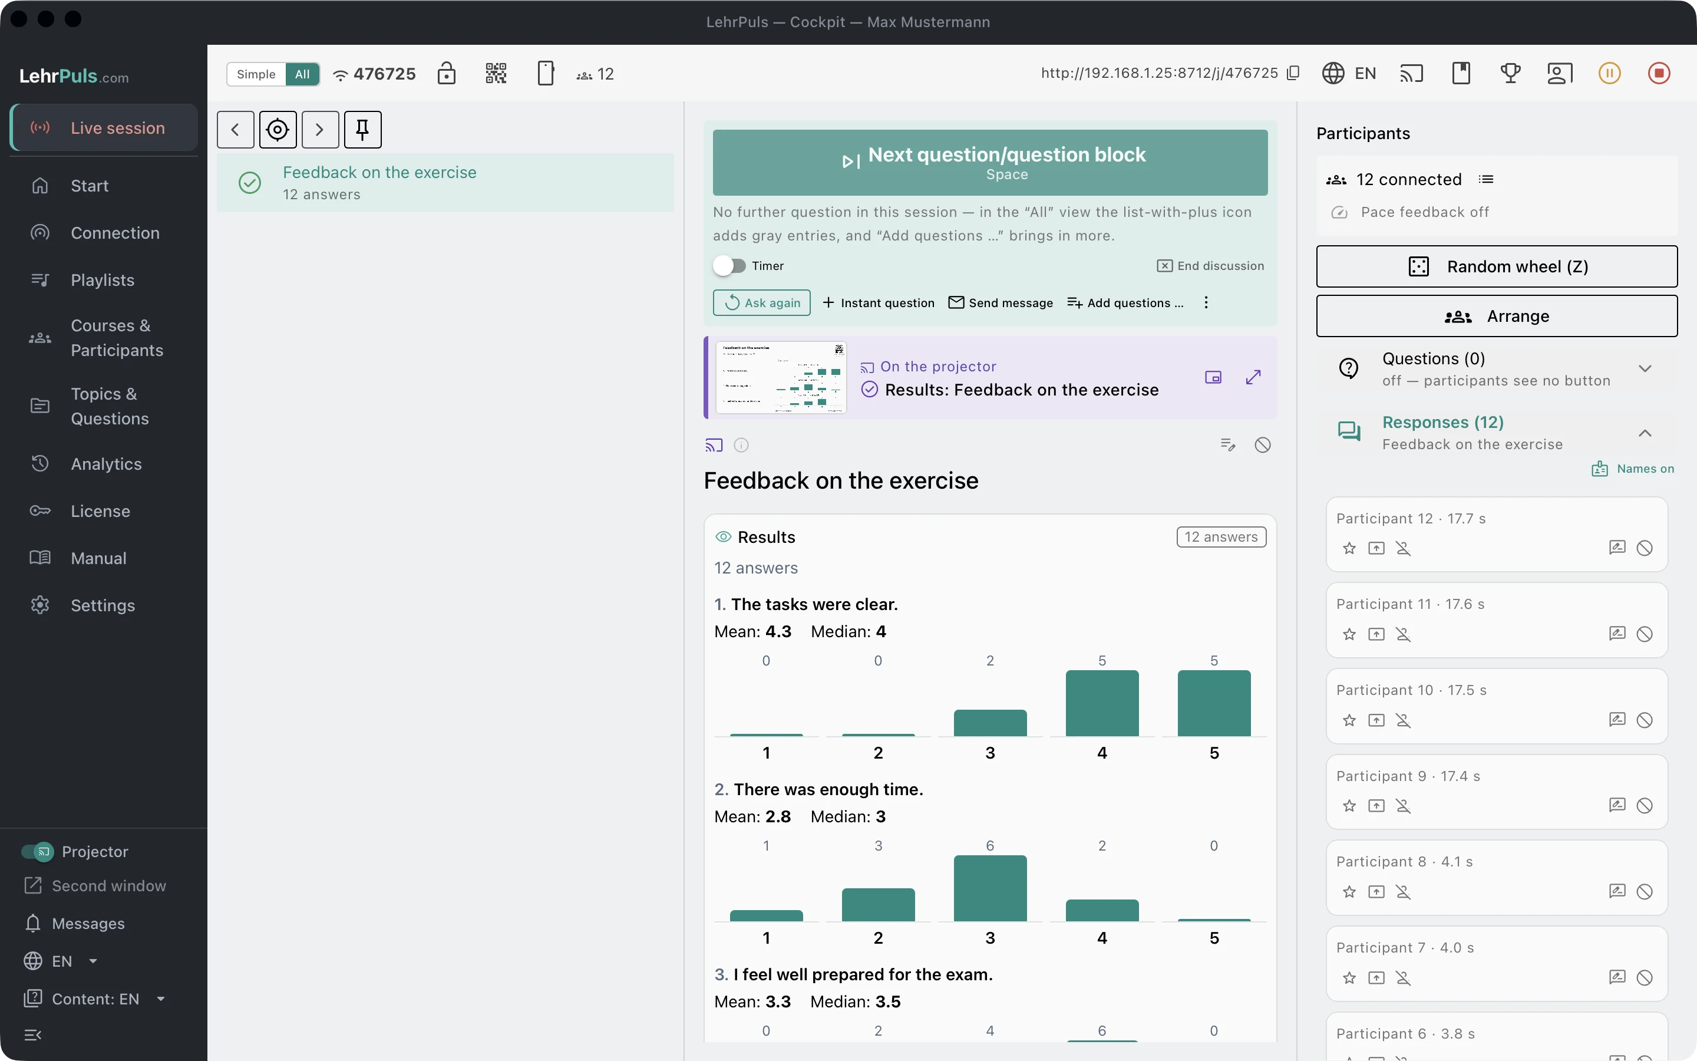
Task: Toggle Names on for responses
Action: click(1633, 469)
